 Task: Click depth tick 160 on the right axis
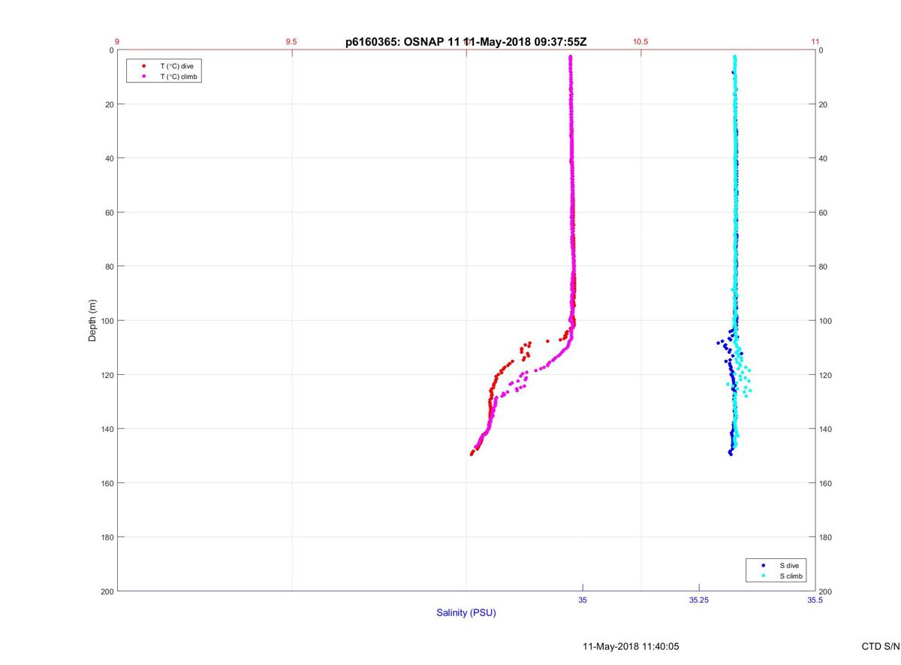[x=827, y=483]
